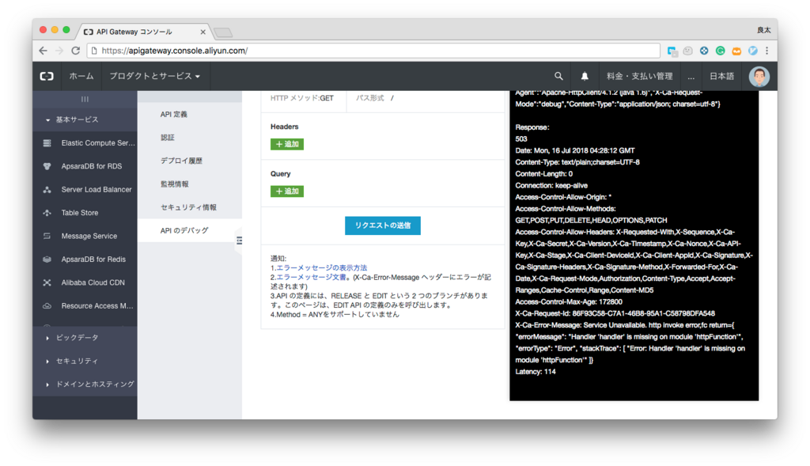Open the 日本語 language selector
Screen dimensions: 810x466
(x=721, y=76)
